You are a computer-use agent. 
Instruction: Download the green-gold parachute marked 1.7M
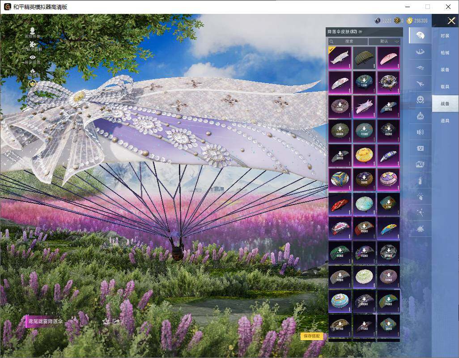tap(388, 204)
